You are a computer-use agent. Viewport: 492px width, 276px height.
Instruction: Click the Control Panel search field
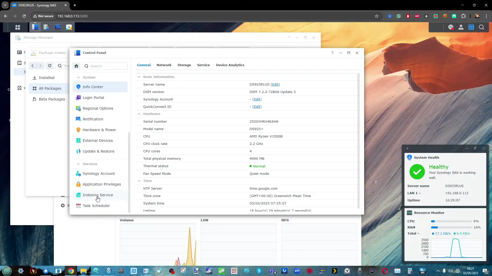pos(105,66)
